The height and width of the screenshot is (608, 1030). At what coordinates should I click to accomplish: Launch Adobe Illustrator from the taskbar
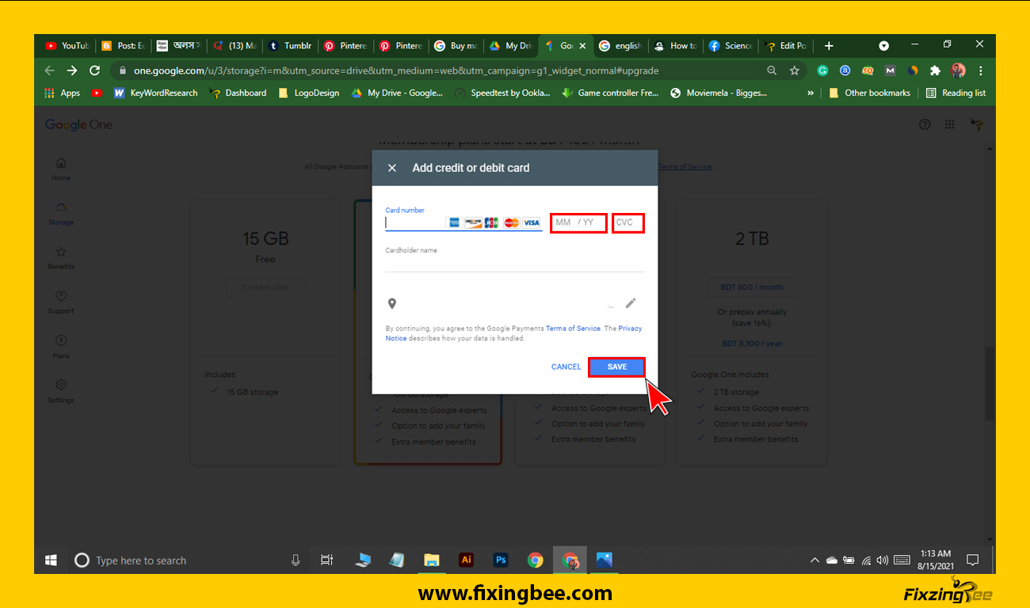(x=466, y=560)
